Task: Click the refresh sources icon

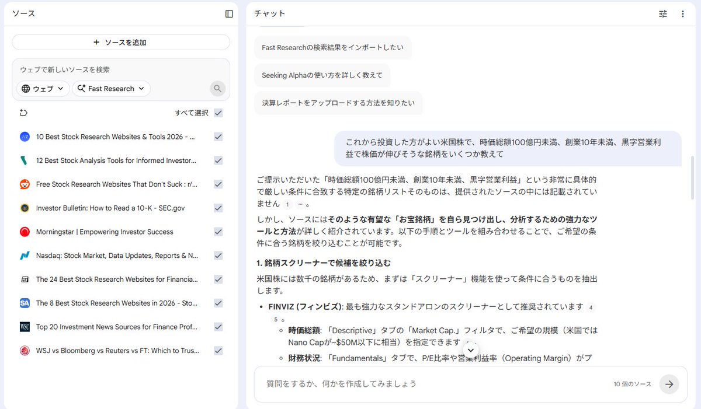Action: [24, 113]
